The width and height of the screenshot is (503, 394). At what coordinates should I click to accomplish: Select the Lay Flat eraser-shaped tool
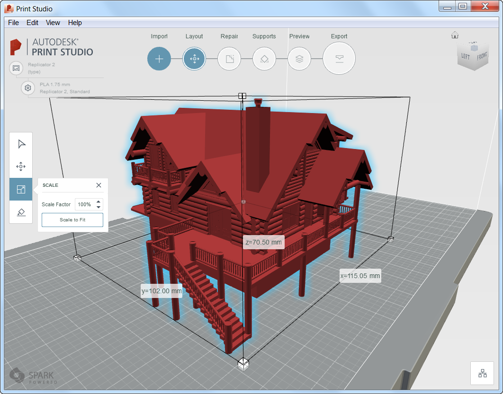21,212
